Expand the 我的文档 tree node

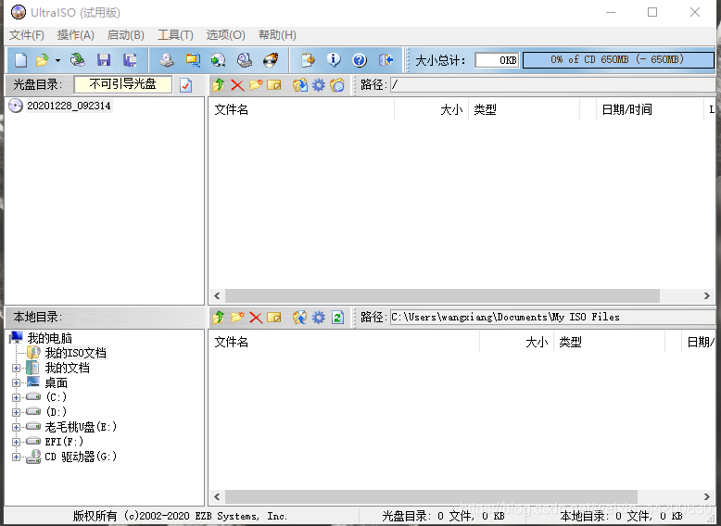click(16, 368)
